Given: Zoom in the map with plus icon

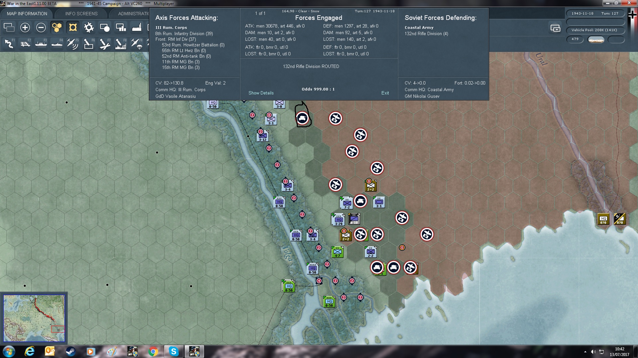Looking at the screenshot, I should coord(25,27).
